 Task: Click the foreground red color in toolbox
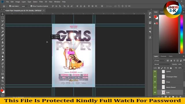[x=2, y=90]
